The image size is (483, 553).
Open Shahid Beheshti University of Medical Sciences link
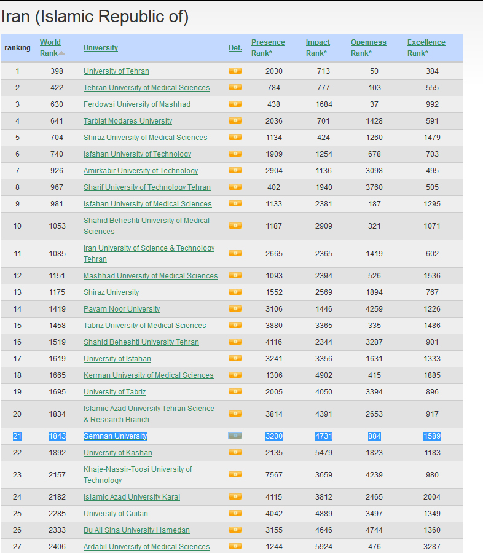(x=146, y=226)
